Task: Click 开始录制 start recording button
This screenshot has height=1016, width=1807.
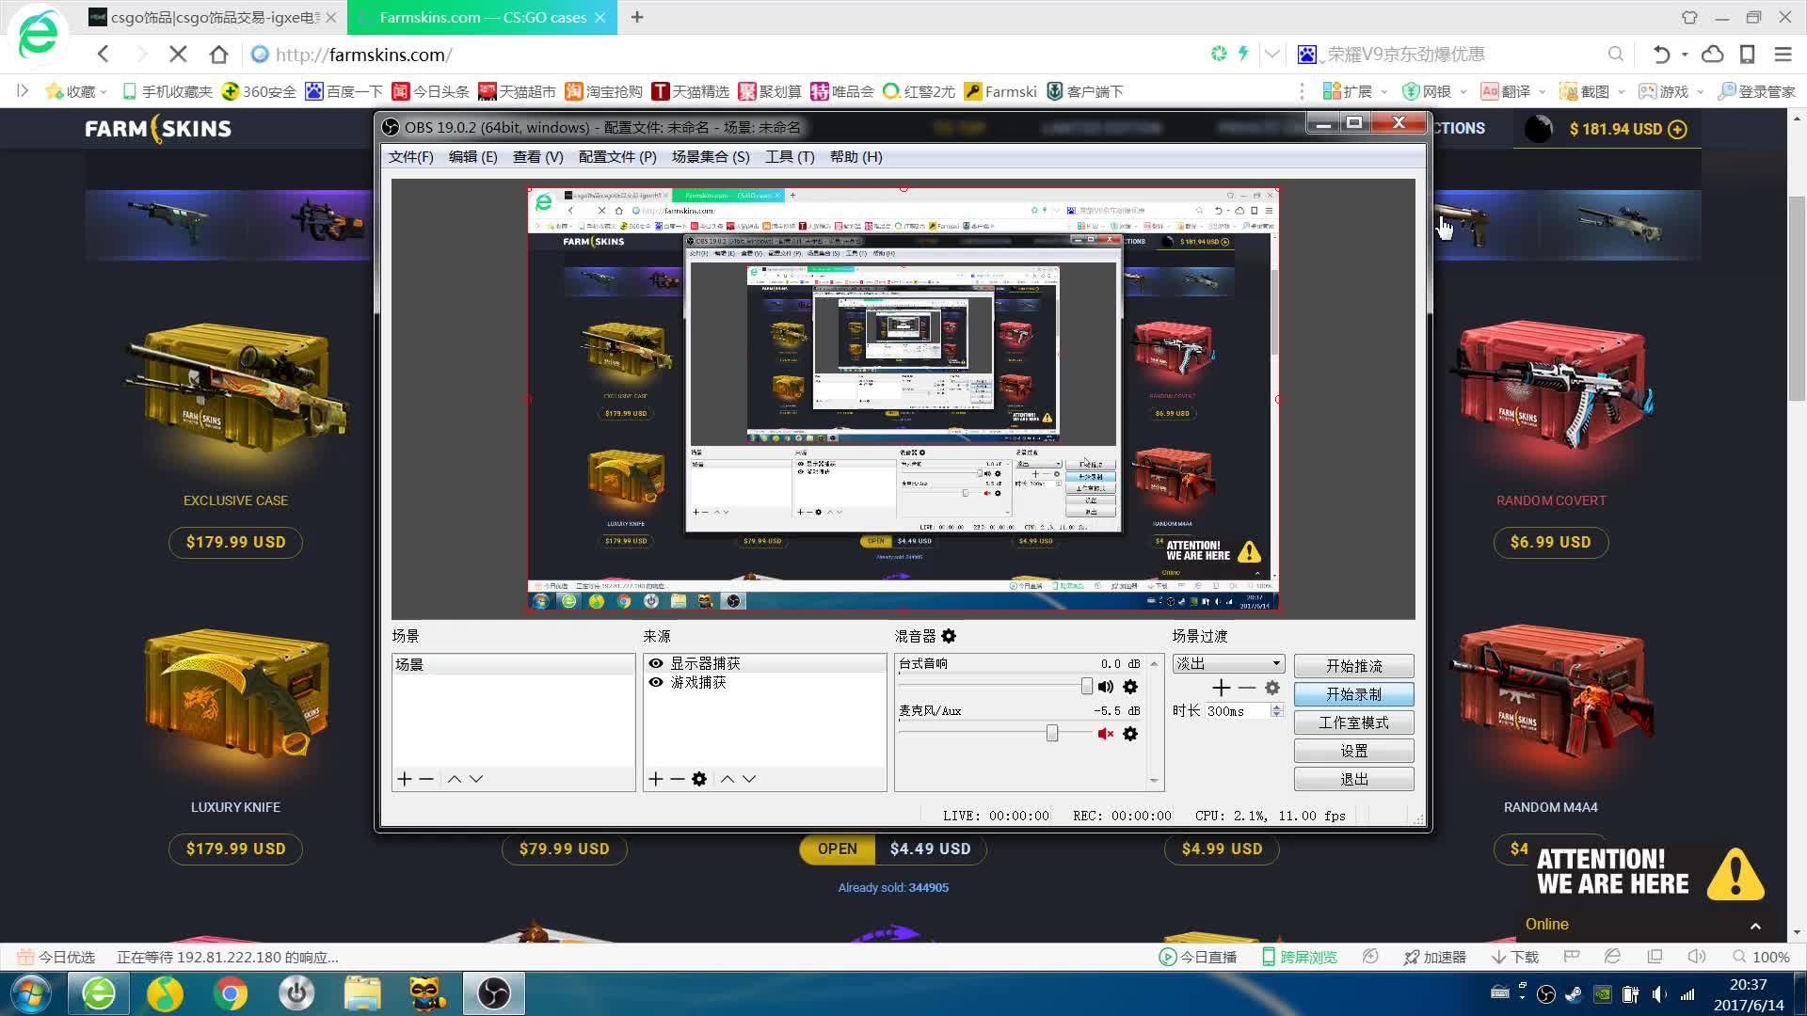Action: (x=1353, y=694)
